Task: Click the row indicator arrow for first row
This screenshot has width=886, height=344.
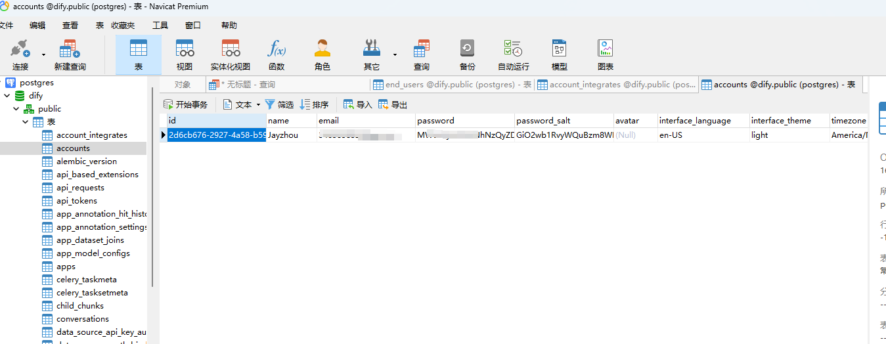Action: point(164,135)
